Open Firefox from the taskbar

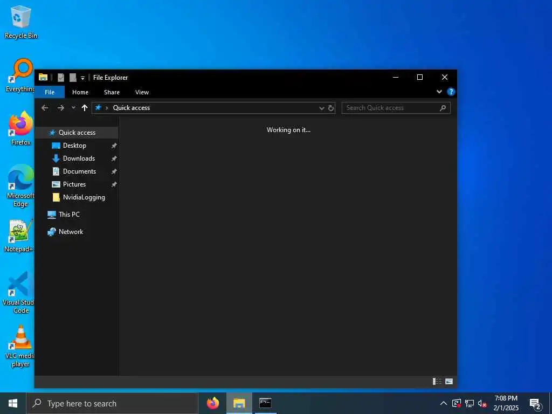coord(212,403)
